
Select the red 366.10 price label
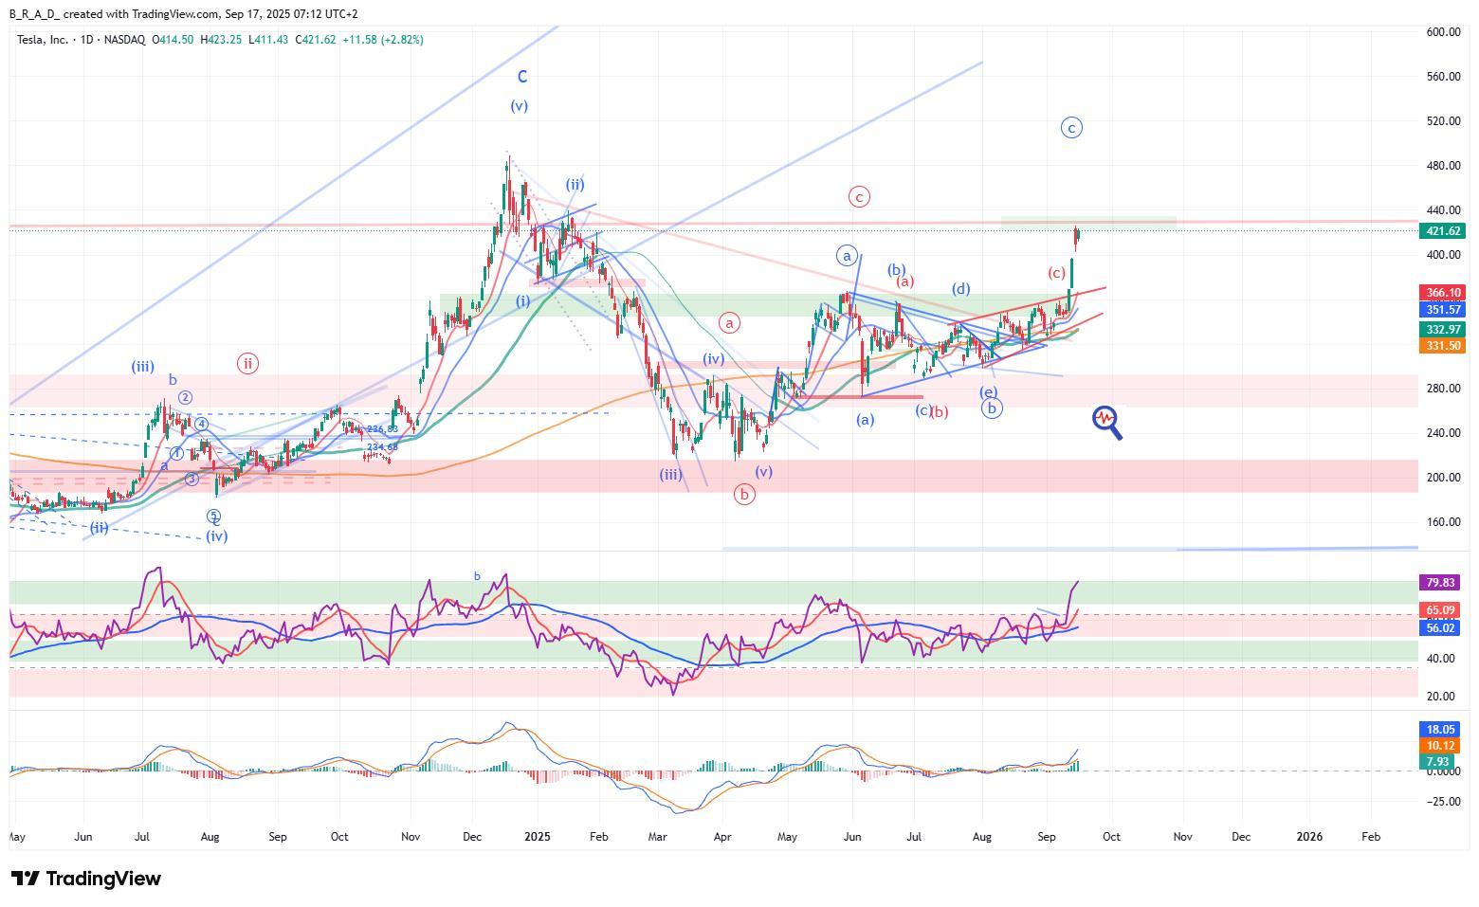(1442, 293)
